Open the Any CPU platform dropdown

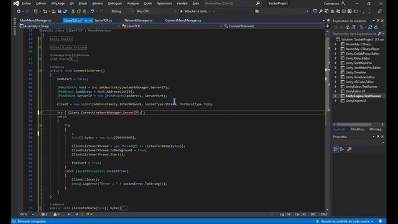coord(156,11)
